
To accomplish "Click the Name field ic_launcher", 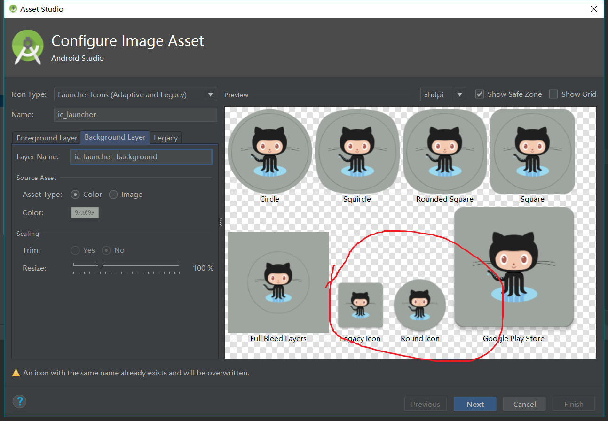I will 135,115.
